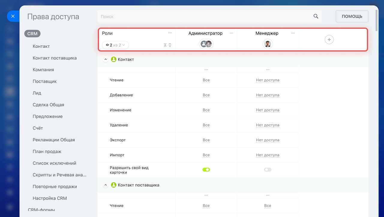384x217 pixels.
Task: Enable custom card view for Менеджер
Action: [268, 170]
